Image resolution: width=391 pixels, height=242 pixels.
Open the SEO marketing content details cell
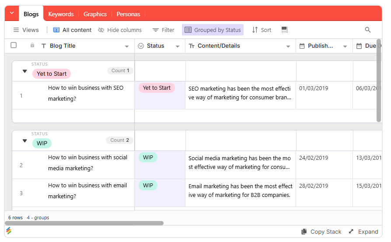241,95
